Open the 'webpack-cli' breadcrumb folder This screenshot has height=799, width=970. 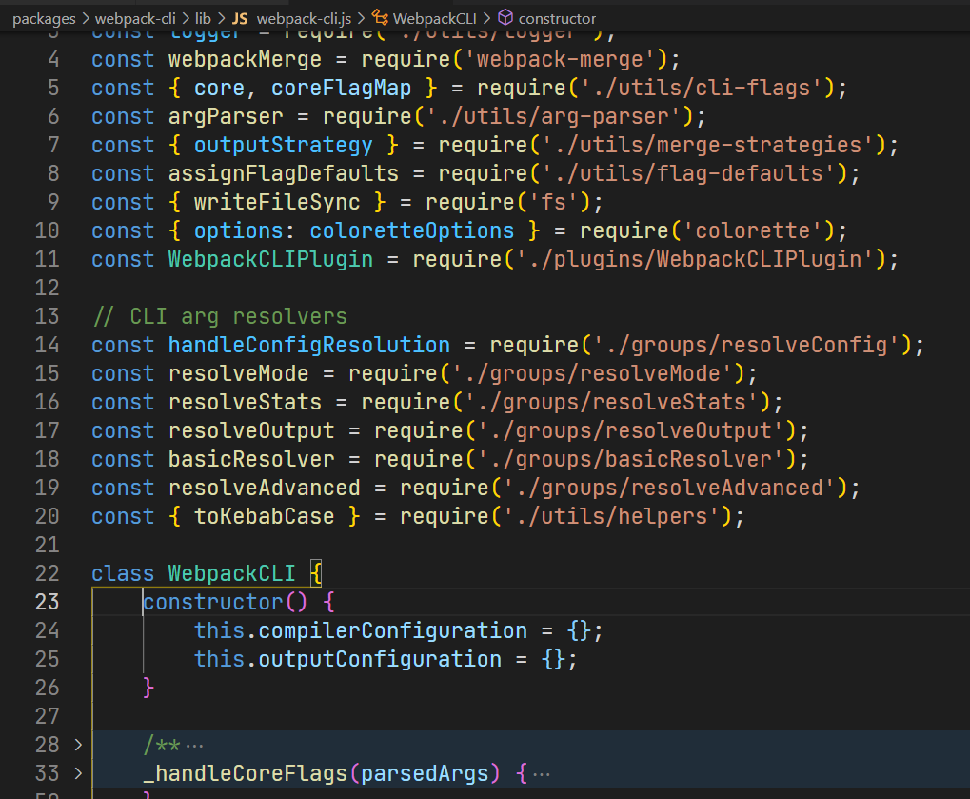tap(135, 18)
